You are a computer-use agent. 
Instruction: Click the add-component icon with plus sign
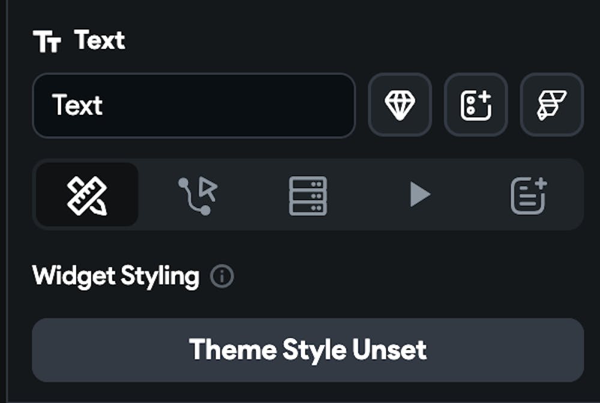476,105
